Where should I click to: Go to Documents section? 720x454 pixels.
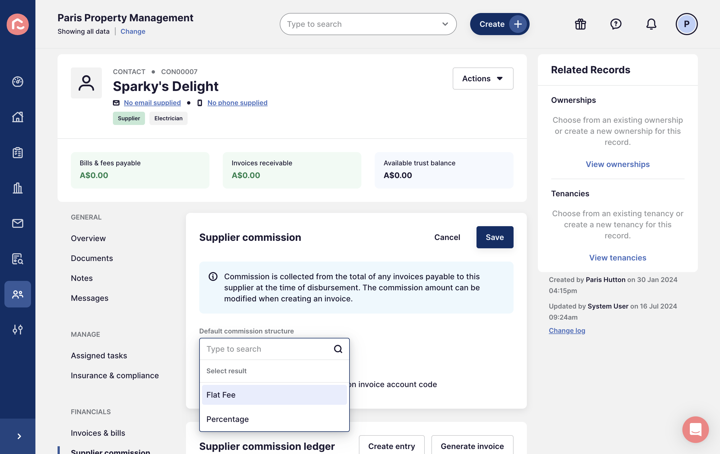click(92, 258)
